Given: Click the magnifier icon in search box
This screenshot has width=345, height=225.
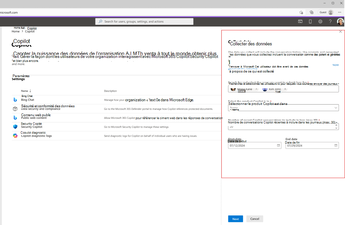Looking at the screenshot, I should pos(100,22).
